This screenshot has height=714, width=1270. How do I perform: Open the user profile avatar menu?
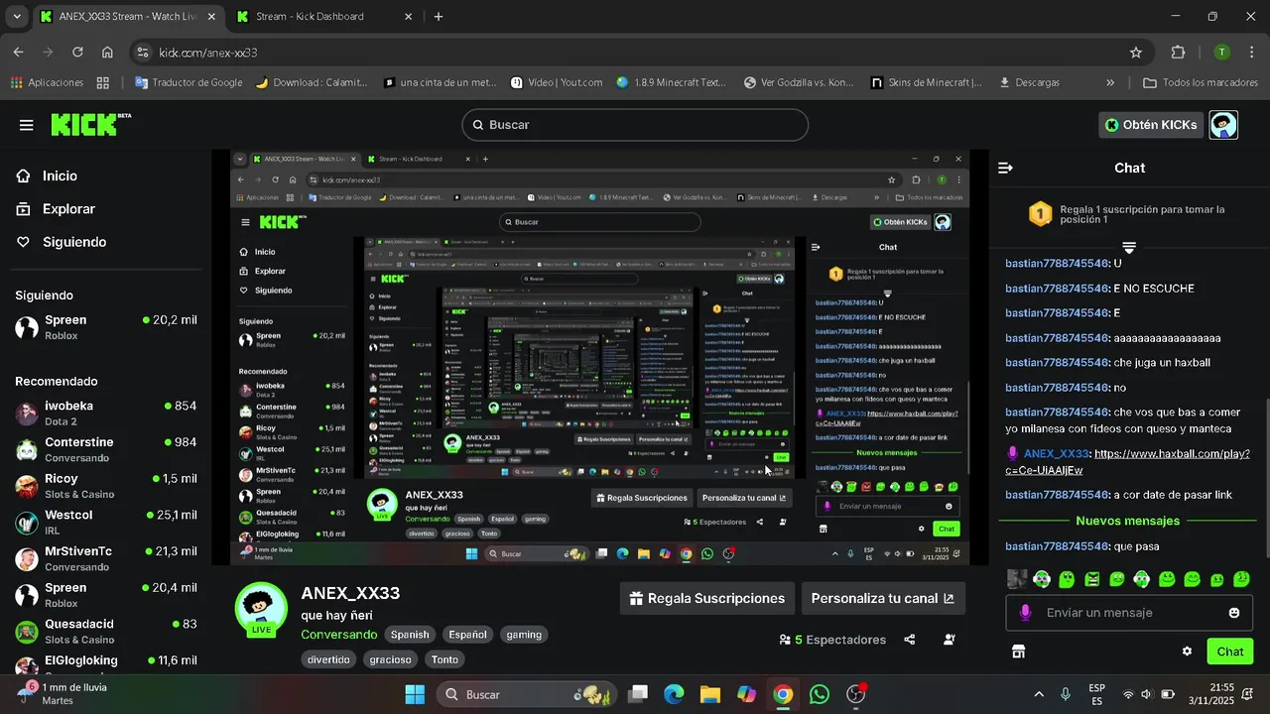1223,125
